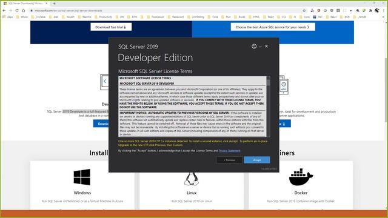The width and height of the screenshot is (388, 218).
Task: Open Chrome three-dot menu
Action: click(384, 11)
